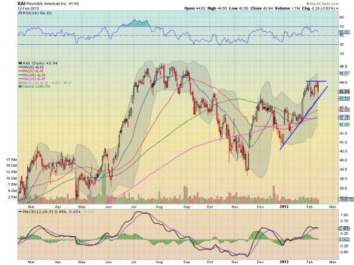Click the volume axis label 7.5M

pos(12,184)
